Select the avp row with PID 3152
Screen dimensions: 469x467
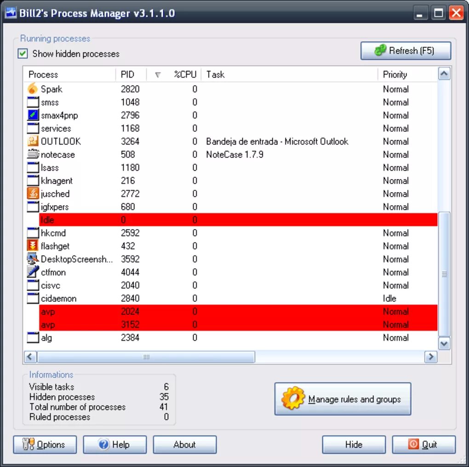pos(238,324)
